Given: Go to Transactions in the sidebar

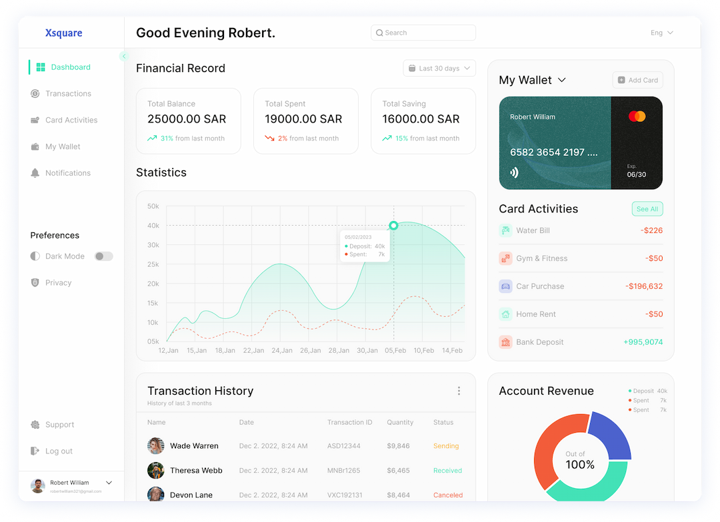Looking at the screenshot, I should click(x=68, y=94).
